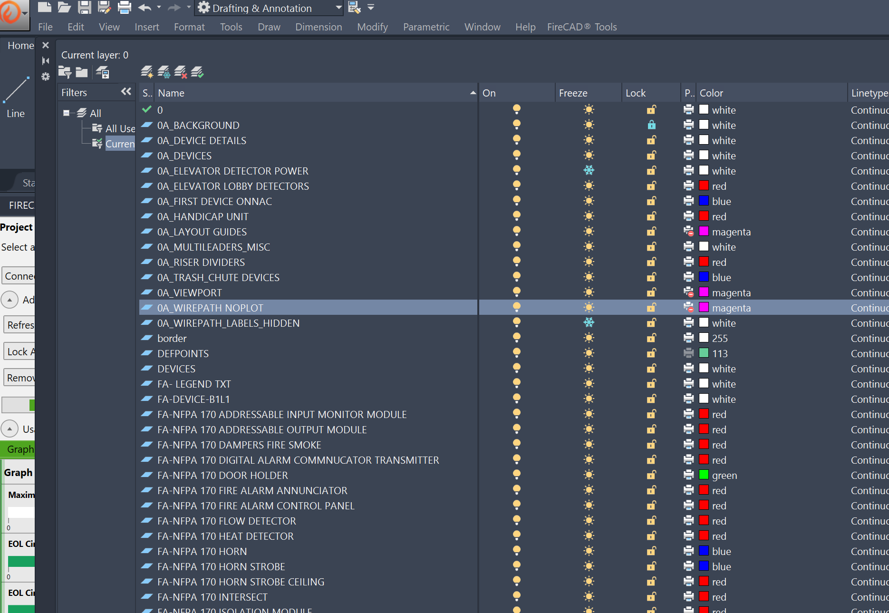This screenshot has width=889, height=613.
Task: Select the All Used Layers filter
Action: [x=114, y=128]
